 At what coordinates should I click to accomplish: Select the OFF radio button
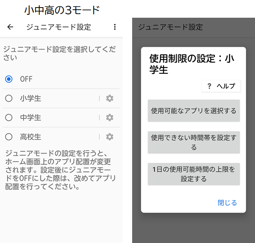(9, 79)
